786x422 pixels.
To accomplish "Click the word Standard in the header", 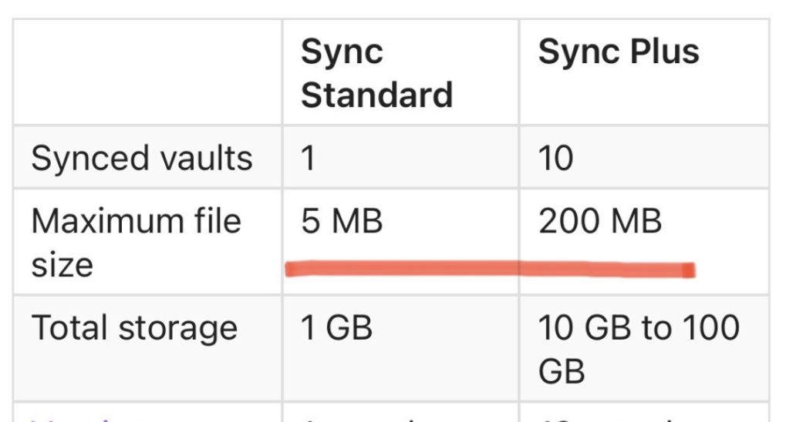I will (x=376, y=95).
